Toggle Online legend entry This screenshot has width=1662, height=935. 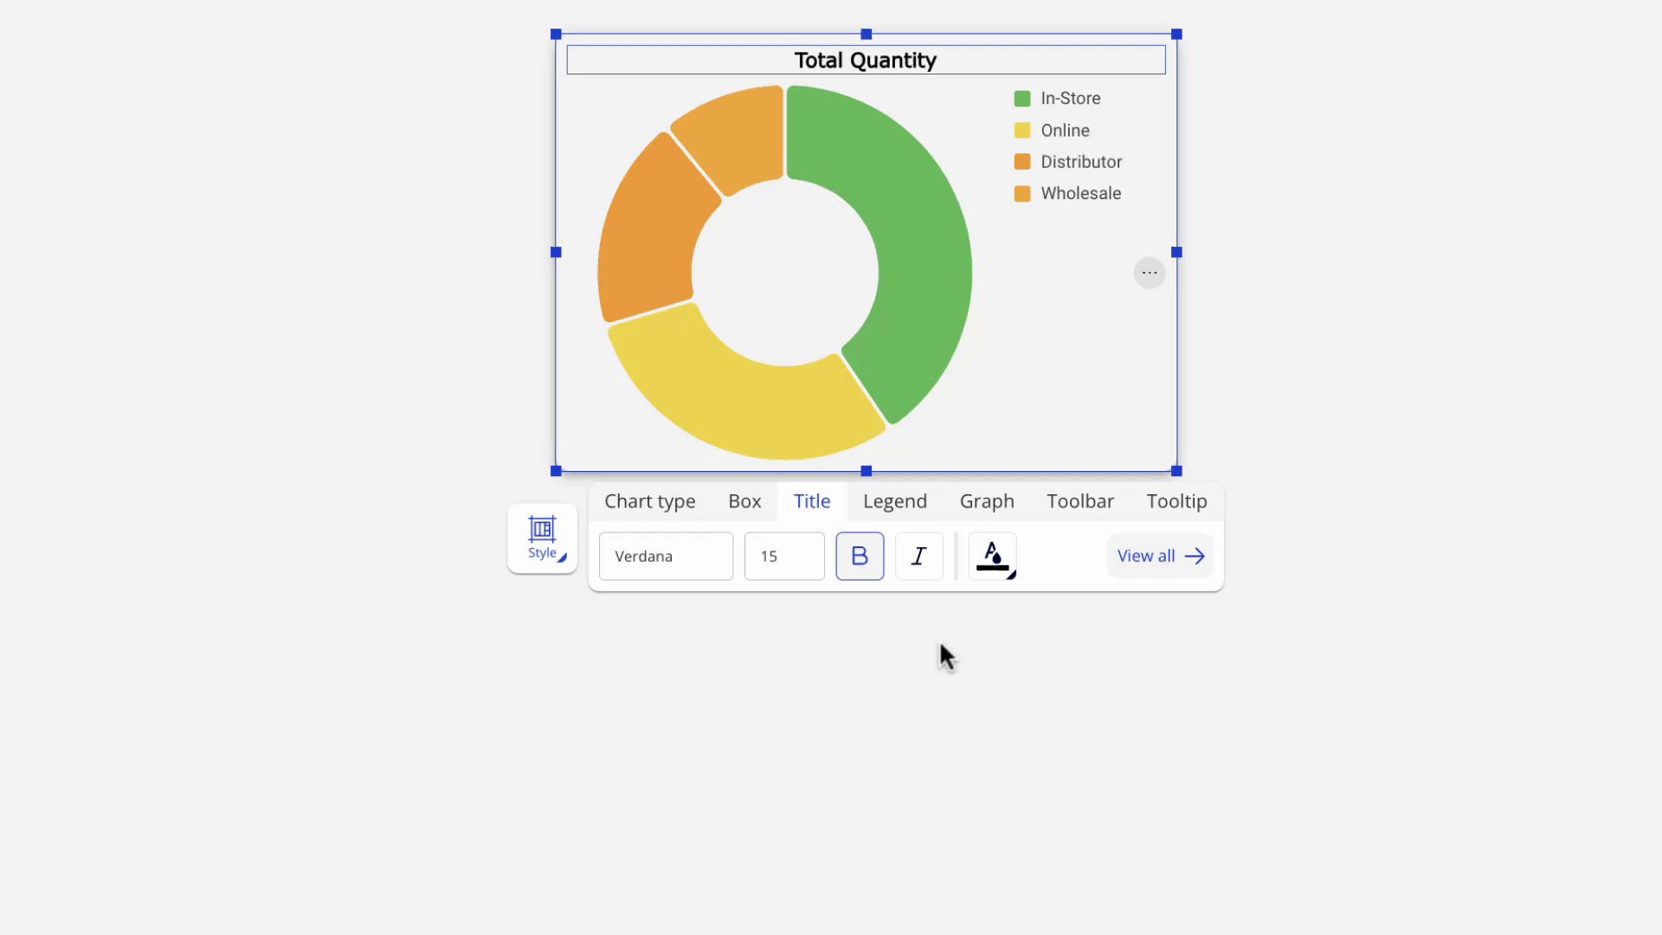pos(1065,131)
